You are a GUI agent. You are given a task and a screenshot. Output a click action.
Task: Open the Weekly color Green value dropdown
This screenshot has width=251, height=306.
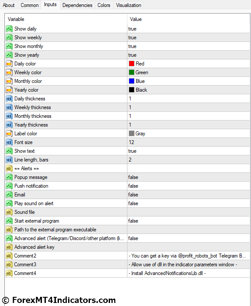(189, 72)
